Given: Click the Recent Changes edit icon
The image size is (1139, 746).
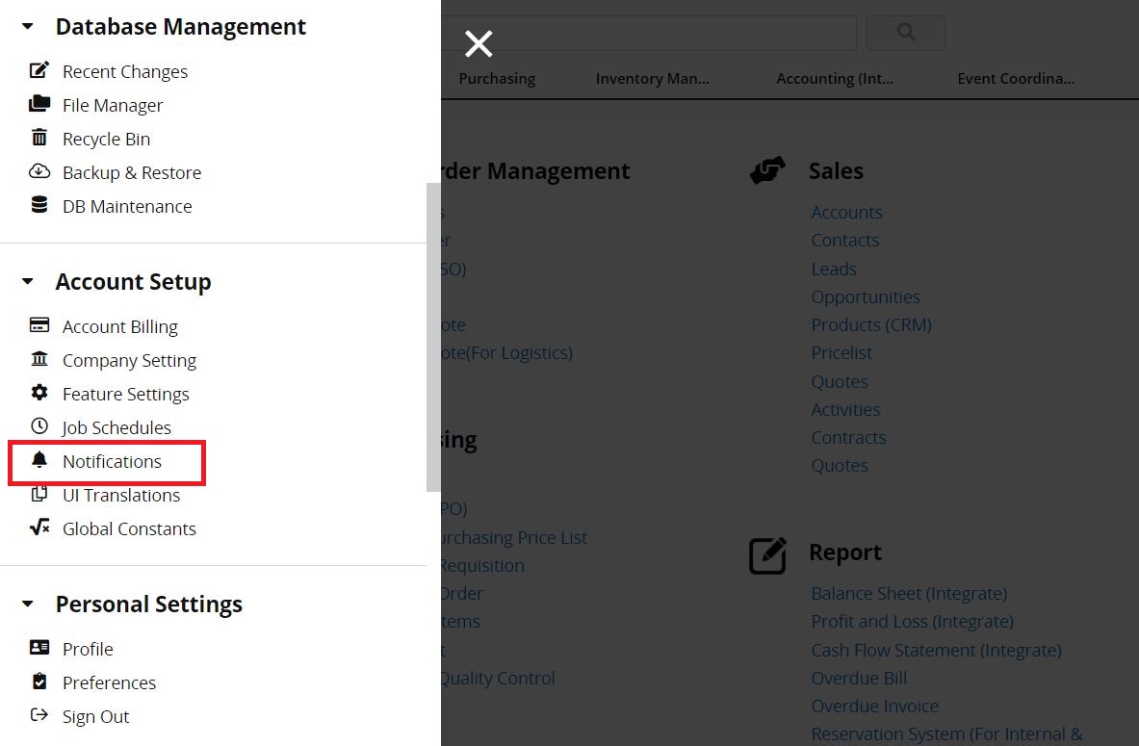Looking at the screenshot, I should tap(39, 70).
